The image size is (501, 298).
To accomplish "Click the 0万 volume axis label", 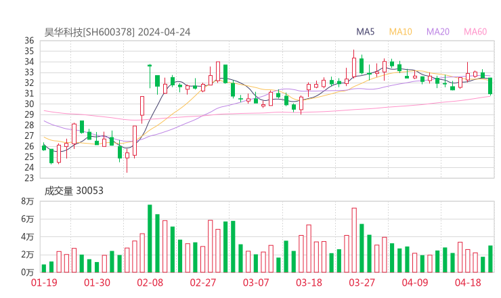I will (x=28, y=272).
